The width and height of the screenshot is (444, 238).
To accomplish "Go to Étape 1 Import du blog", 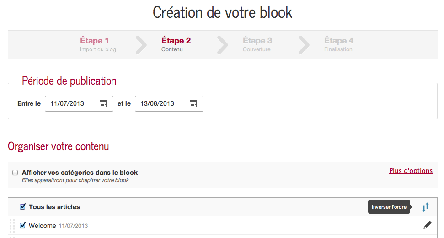I will 97,44.
